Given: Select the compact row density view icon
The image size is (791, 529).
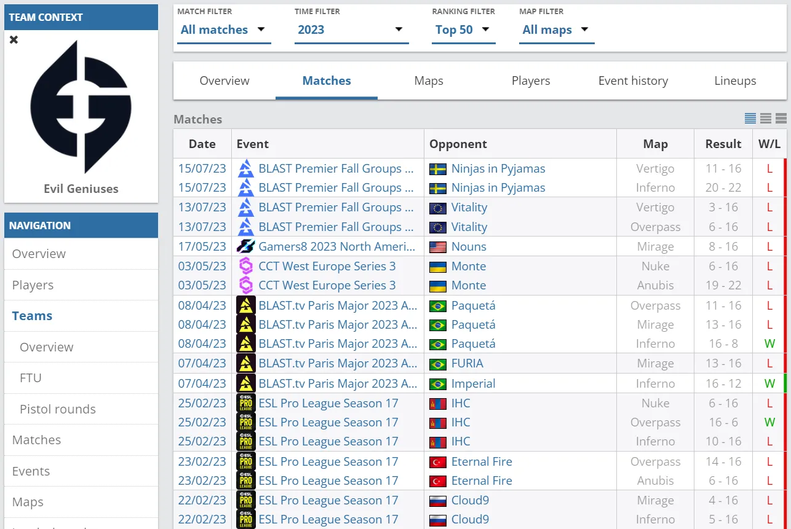Looking at the screenshot, I should [x=750, y=119].
